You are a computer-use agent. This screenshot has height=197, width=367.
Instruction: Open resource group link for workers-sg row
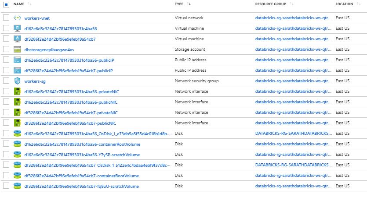tap(292, 81)
